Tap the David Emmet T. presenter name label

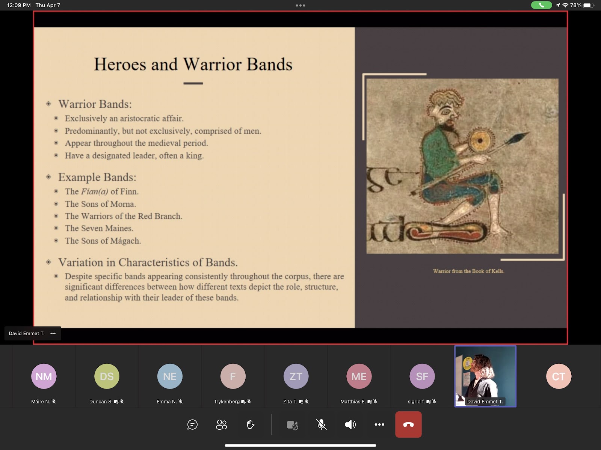click(x=27, y=333)
